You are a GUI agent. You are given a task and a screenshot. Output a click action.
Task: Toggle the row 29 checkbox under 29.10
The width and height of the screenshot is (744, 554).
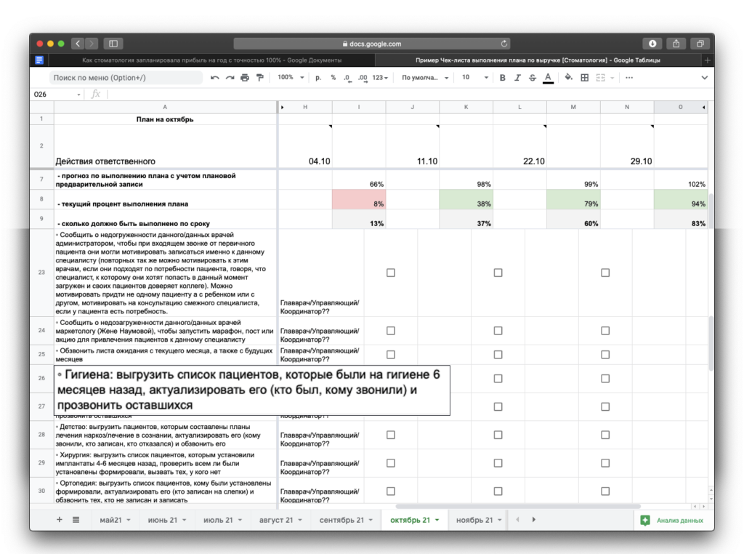pos(605,462)
